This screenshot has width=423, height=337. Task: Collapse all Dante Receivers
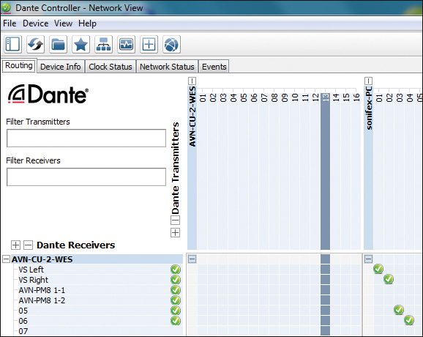pos(28,245)
